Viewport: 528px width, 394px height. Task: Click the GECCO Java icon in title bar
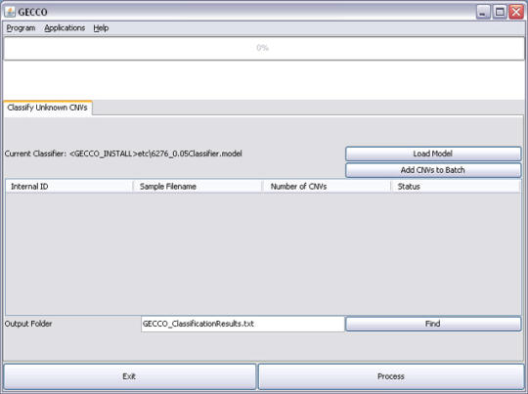point(10,12)
